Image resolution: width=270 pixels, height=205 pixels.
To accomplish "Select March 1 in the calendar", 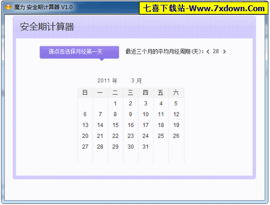I will [115, 103].
